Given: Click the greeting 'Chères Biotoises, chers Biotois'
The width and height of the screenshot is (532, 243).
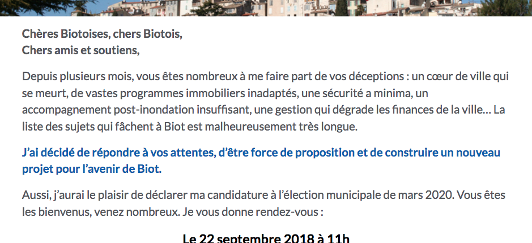Looking at the screenshot, I should point(101,34).
